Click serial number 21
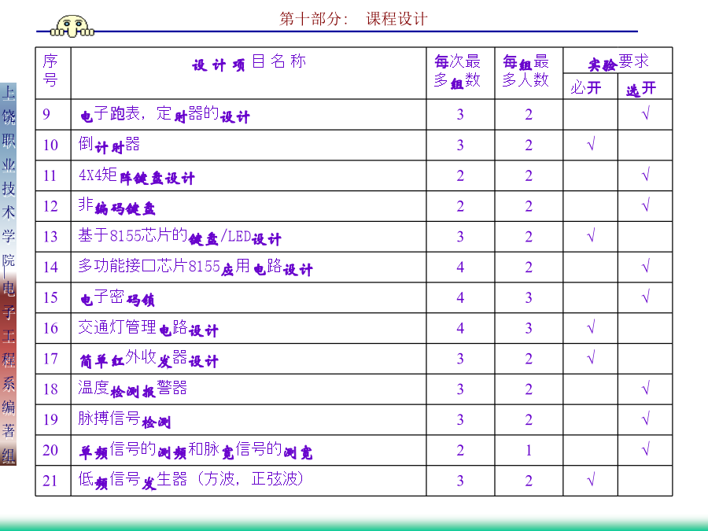 coord(50,481)
